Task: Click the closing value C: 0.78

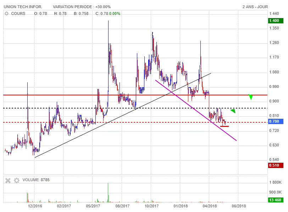Action: 102,13
